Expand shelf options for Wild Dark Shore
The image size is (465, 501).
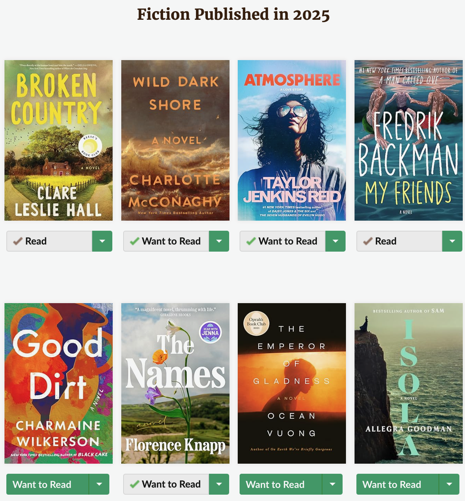(x=219, y=241)
